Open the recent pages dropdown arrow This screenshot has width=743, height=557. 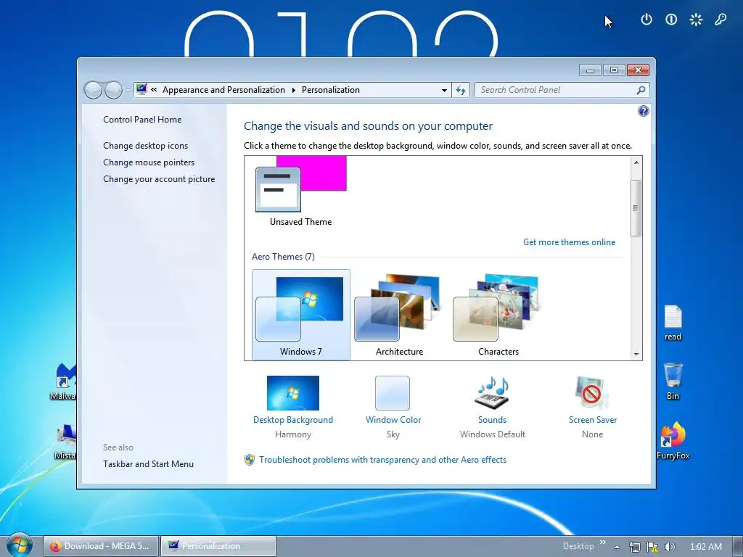click(128, 90)
